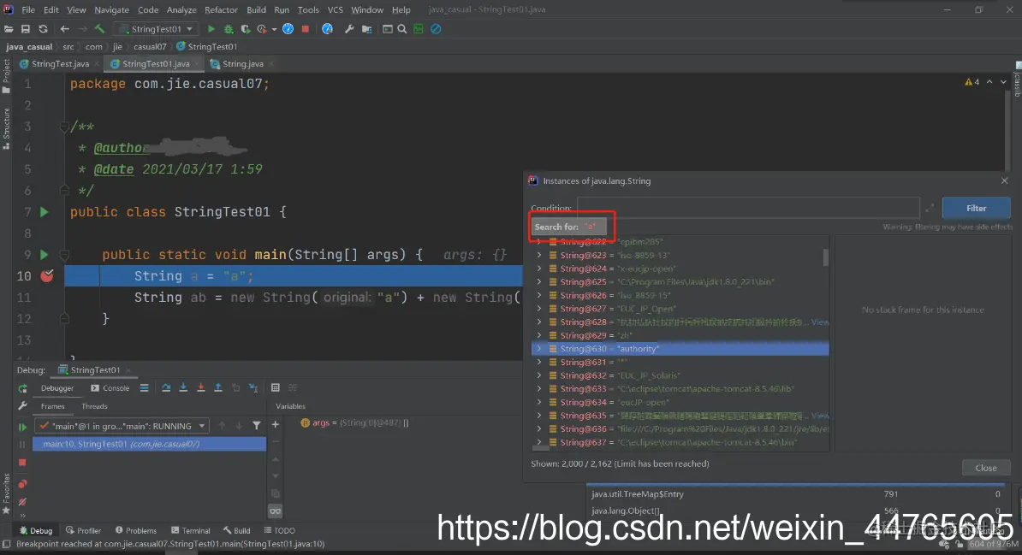Image resolution: width=1022 pixels, height=555 pixels.
Task: Click Step Out icon in debugger
Action: pyautogui.click(x=218, y=387)
